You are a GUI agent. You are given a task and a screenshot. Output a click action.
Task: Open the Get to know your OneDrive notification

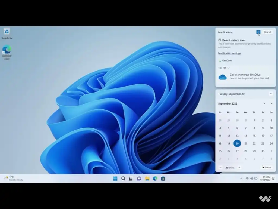click(x=245, y=76)
